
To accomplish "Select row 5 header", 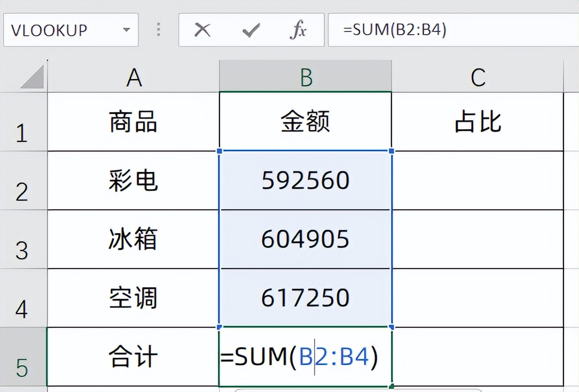I will click(22, 357).
